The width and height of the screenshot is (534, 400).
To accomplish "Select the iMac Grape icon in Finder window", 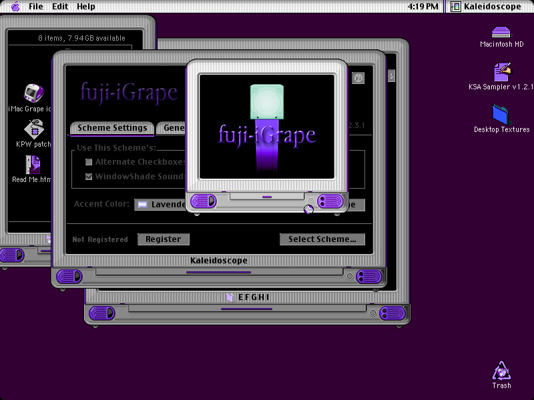I will point(34,93).
